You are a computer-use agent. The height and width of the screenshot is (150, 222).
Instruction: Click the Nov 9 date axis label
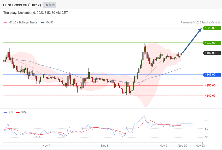click(x=163, y=146)
